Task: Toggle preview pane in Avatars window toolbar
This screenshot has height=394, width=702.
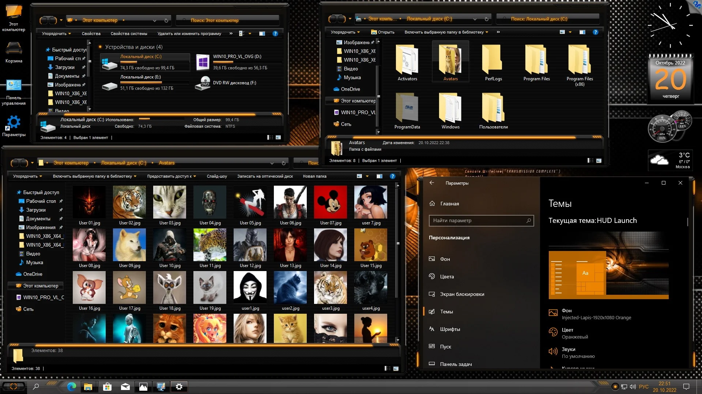Action: (x=380, y=176)
